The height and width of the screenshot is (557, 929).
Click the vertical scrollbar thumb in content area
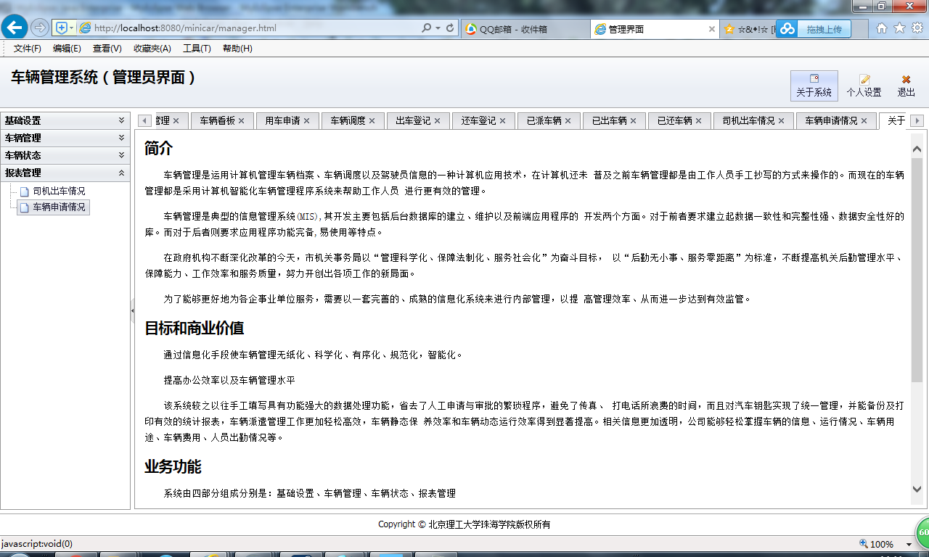tap(917, 270)
